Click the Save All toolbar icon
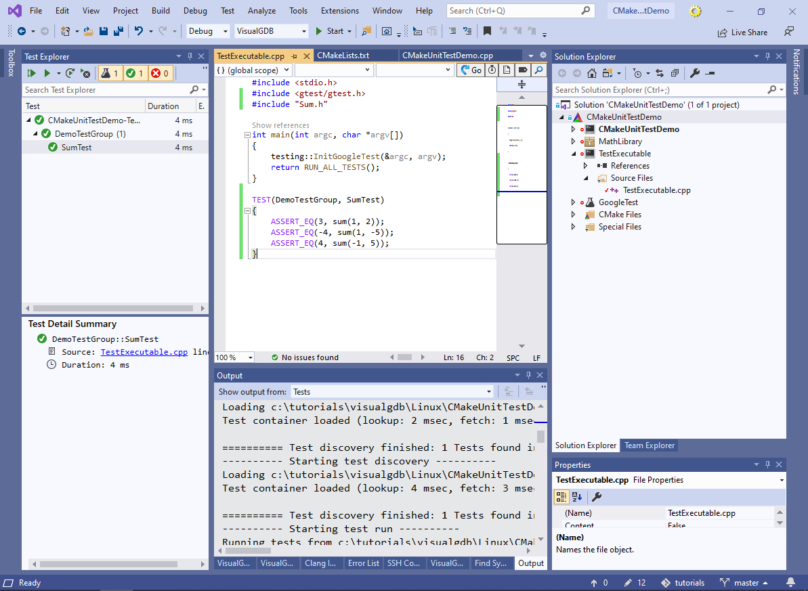 pos(119,31)
